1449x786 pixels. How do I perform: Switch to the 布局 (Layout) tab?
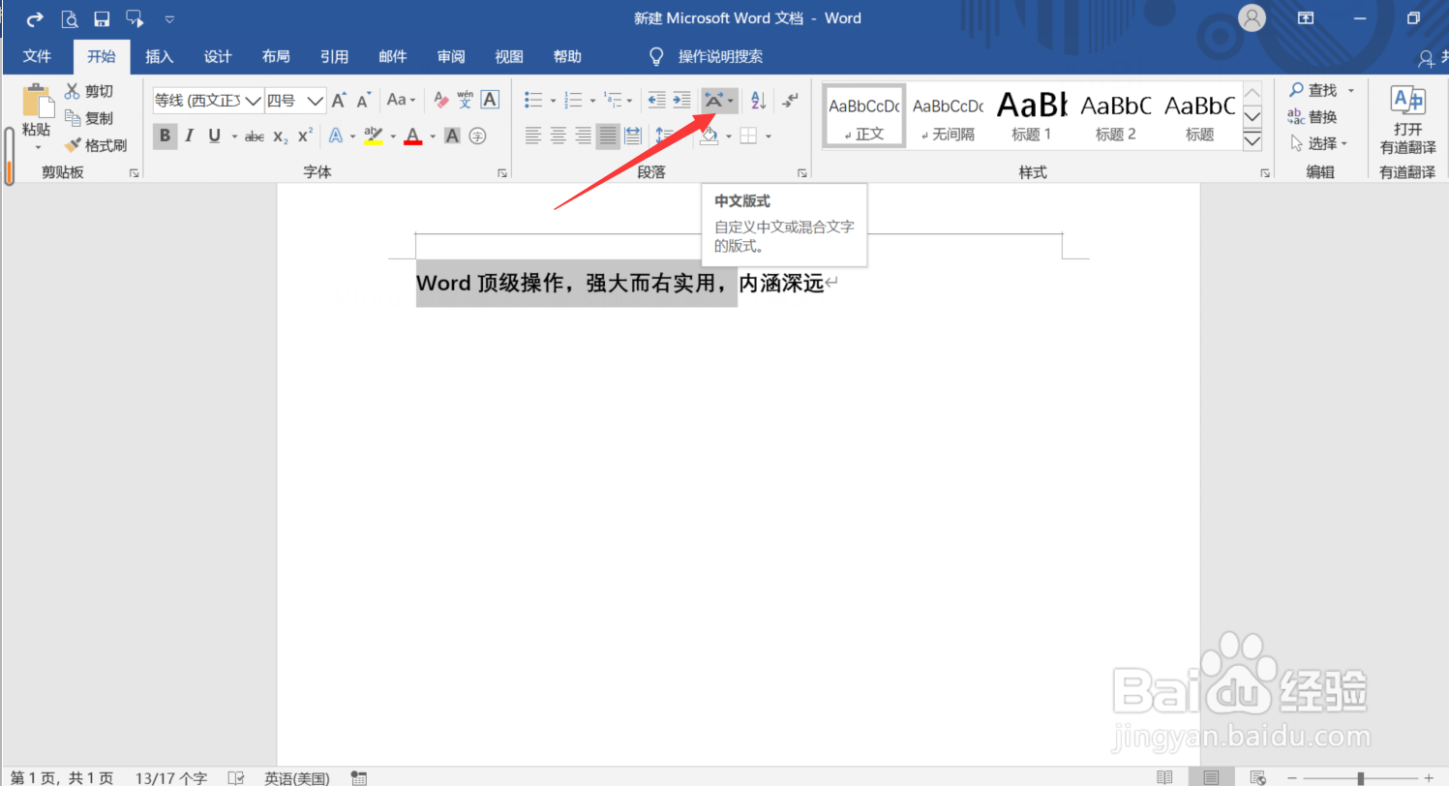coord(276,57)
